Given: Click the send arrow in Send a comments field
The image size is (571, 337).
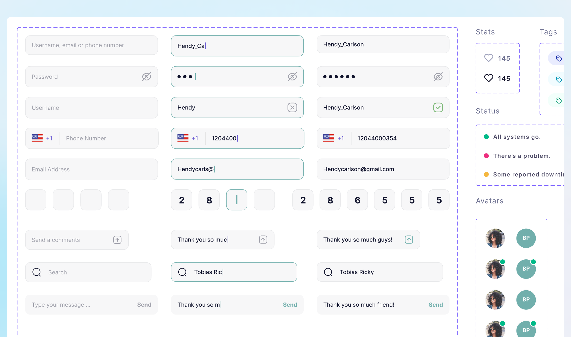Looking at the screenshot, I should (117, 239).
